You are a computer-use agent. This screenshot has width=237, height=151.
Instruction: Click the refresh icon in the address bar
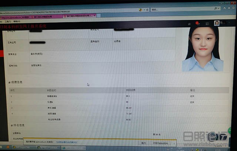pos(147,10)
